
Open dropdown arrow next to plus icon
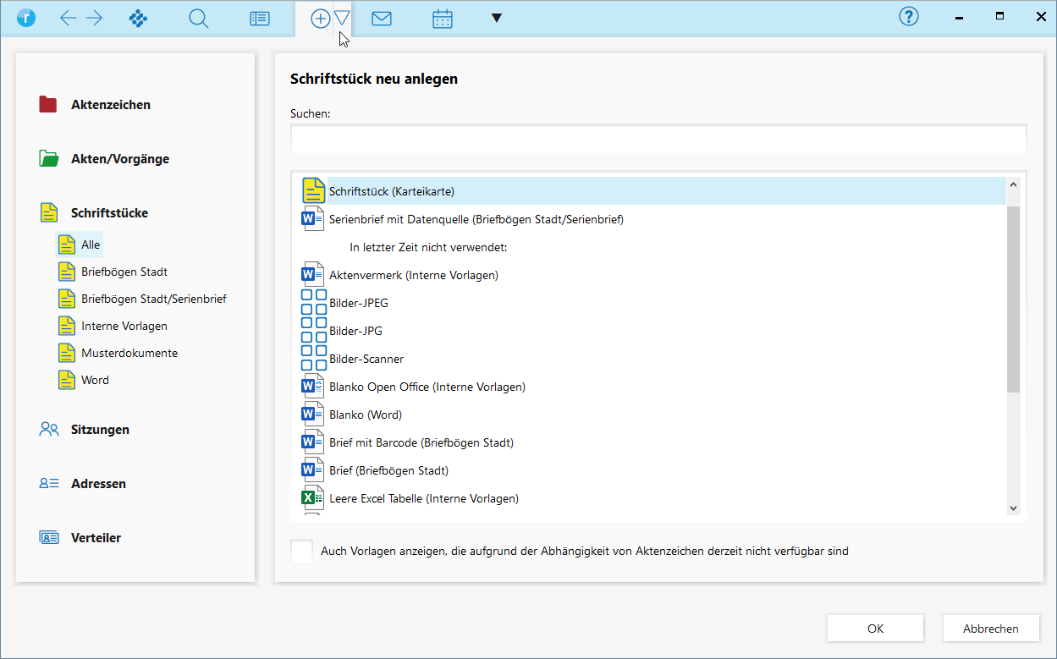[342, 19]
